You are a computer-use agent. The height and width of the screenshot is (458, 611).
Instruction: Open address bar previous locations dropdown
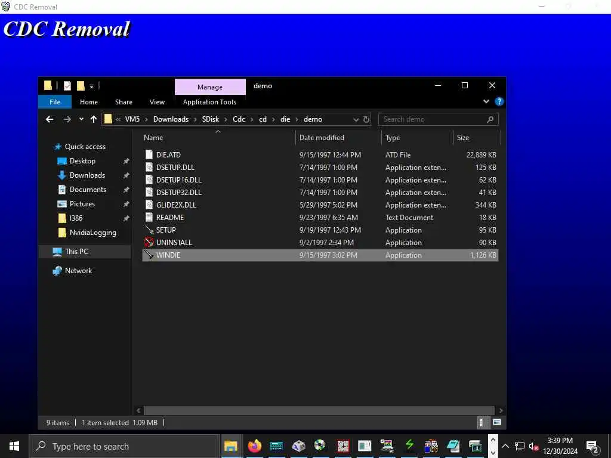pos(356,119)
